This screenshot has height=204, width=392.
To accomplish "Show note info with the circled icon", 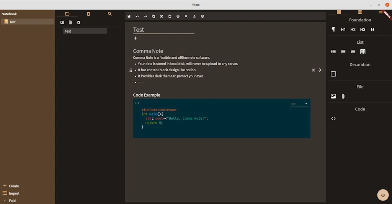I will coord(203,16).
